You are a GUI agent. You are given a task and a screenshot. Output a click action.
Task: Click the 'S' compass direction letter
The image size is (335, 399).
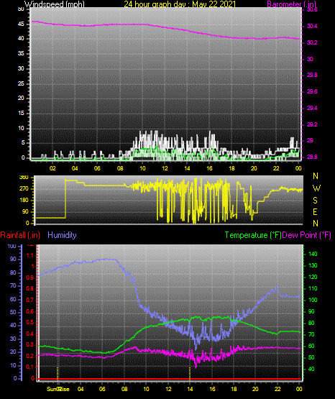coord(315,201)
